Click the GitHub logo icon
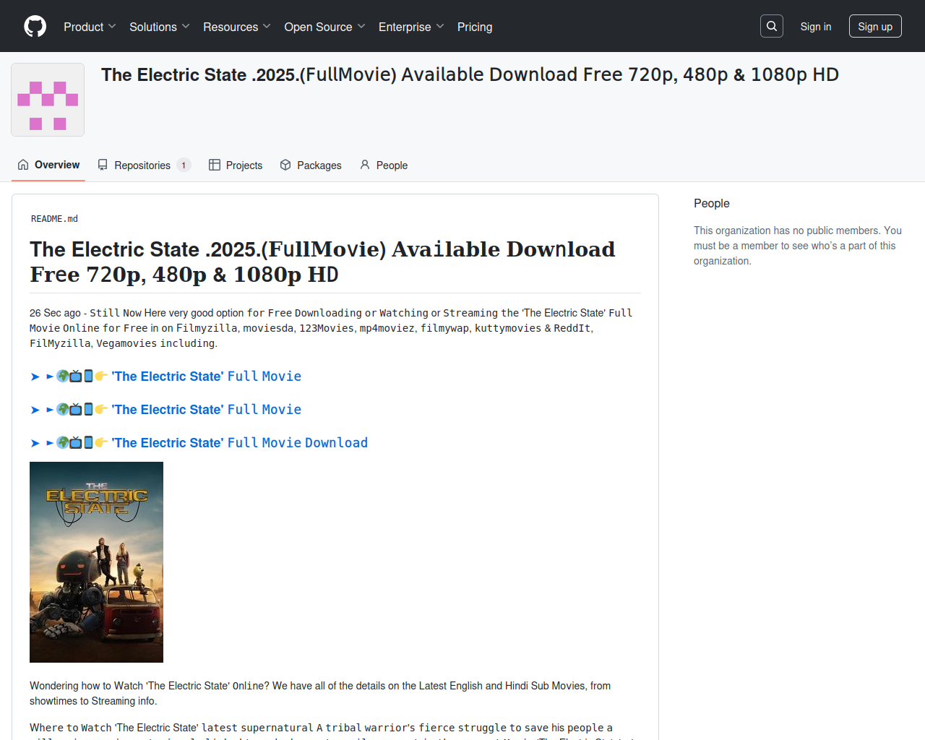This screenshot has height=740, width=925. tap(35, 27)
